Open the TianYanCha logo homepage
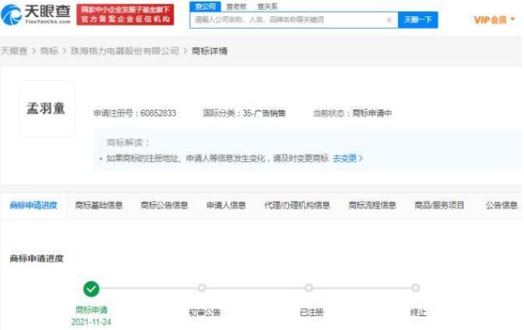The image size is (524, 330). (36, 15)
